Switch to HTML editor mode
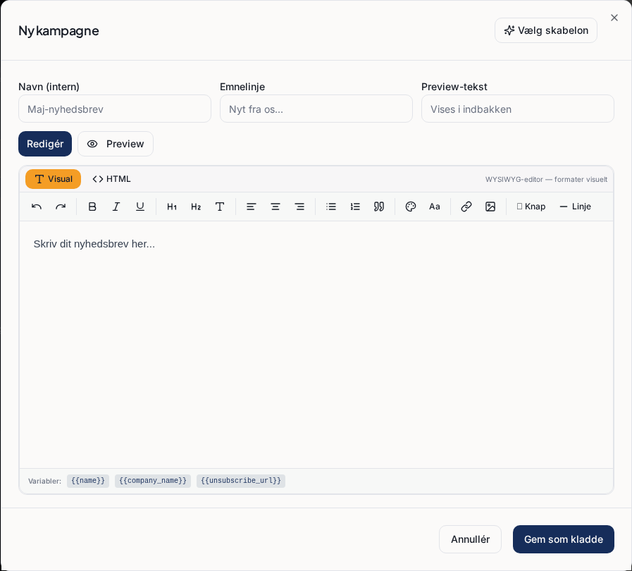This screenshot has width=632, height=571. (111, 179)
